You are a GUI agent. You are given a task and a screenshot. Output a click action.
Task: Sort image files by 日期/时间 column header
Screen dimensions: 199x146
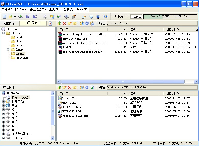[x=178, y=30]
